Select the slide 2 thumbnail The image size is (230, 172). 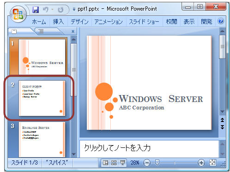(x=42, y=98)
